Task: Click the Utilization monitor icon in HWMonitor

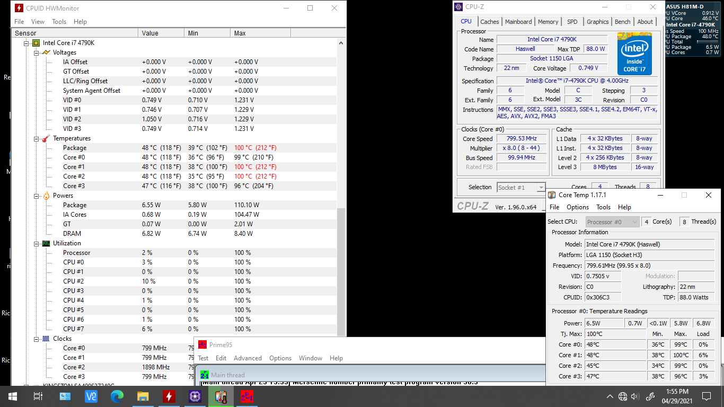Action: (x=46, y=243)
